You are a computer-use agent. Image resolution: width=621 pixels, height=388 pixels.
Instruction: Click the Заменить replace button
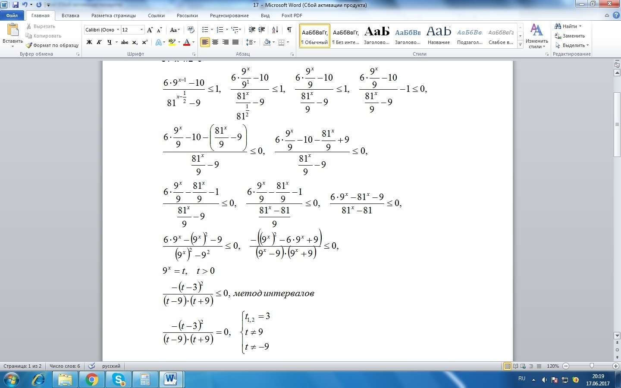tap(570, 36)
